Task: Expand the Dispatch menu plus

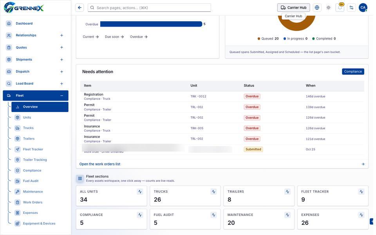Action: pos(61,71)
